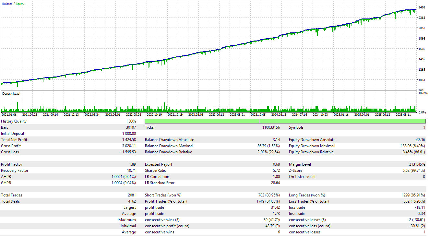The width and height of the screenshot is (429, 236).
Task: Click the Deposit Load chart label
Action: click(11, 94)
